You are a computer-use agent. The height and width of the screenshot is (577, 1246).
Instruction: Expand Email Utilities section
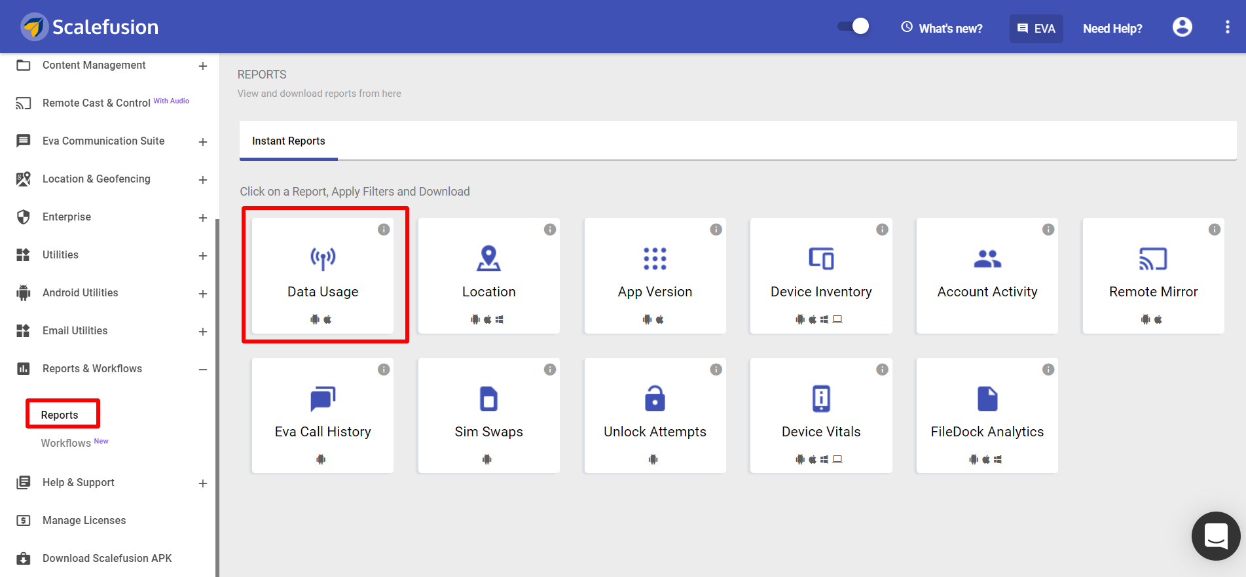(x=203, y=332)
